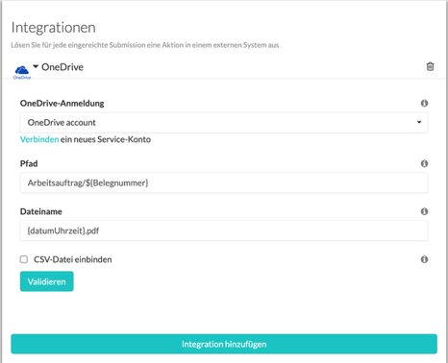This screenshot has height=363, width=448.
Task: Show info for OneDrive-Anmeldung field
Action: point(424,103)
